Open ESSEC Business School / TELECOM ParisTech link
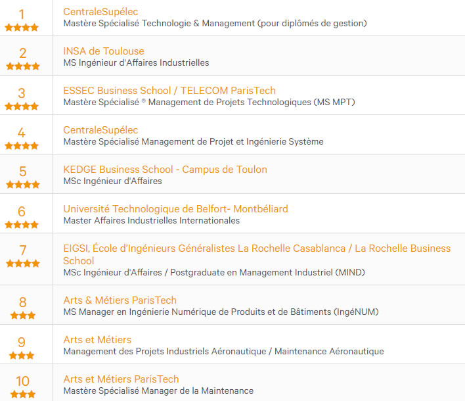This screenshot has width=465, height=401. 169,91
